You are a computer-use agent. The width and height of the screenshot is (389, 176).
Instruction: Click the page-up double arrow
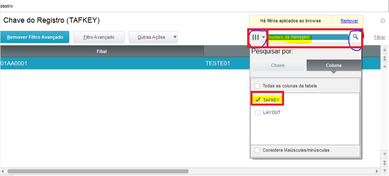click(x=384, y=59)
